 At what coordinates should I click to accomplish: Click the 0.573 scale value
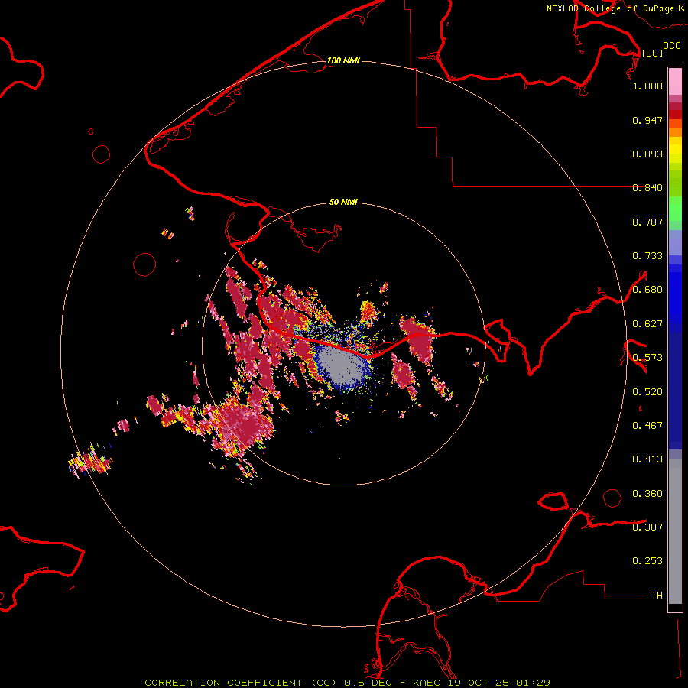(647, 358)
